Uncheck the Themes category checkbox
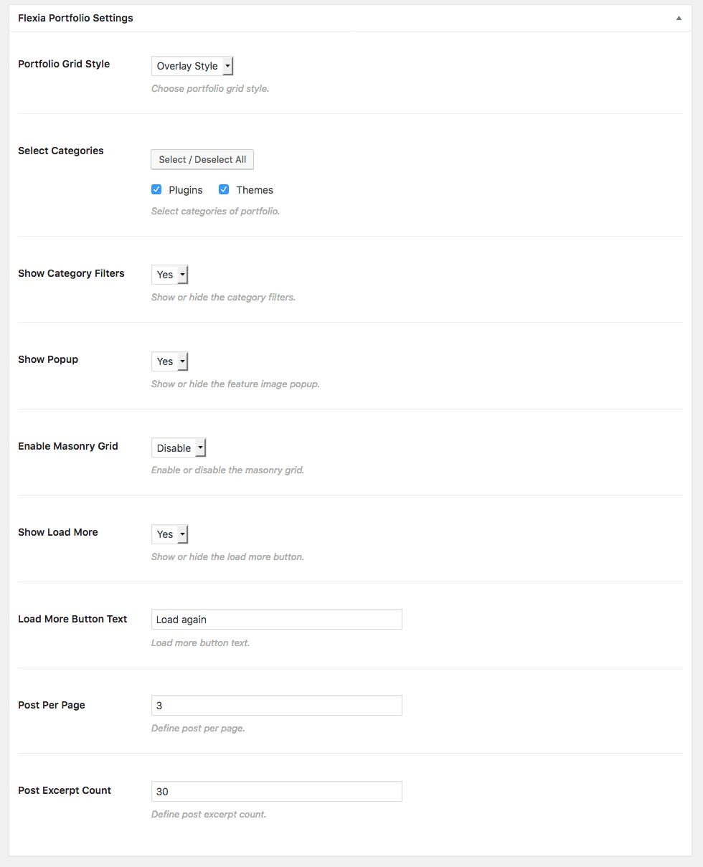703x867 pixels. 224,190
